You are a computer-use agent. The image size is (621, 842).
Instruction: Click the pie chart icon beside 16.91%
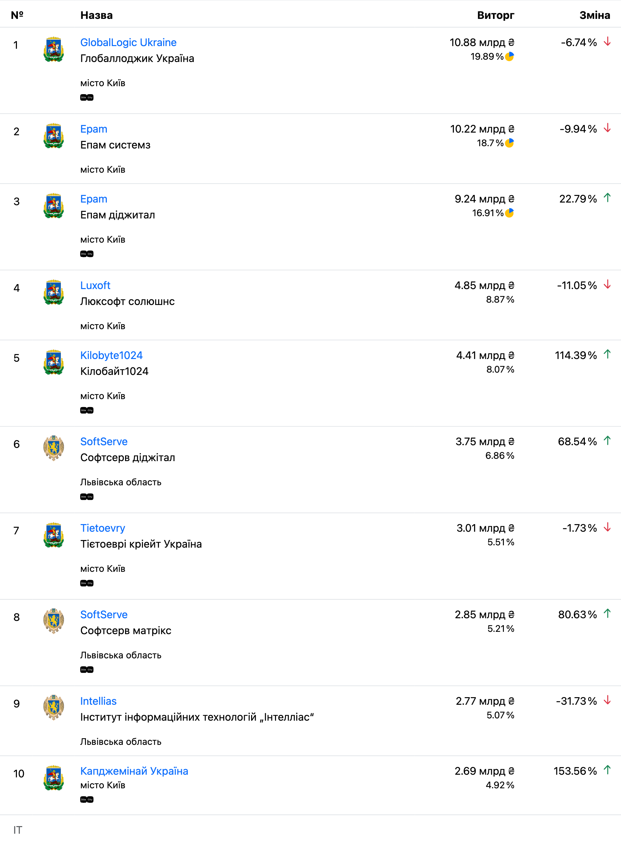click(x=509, y=213)
